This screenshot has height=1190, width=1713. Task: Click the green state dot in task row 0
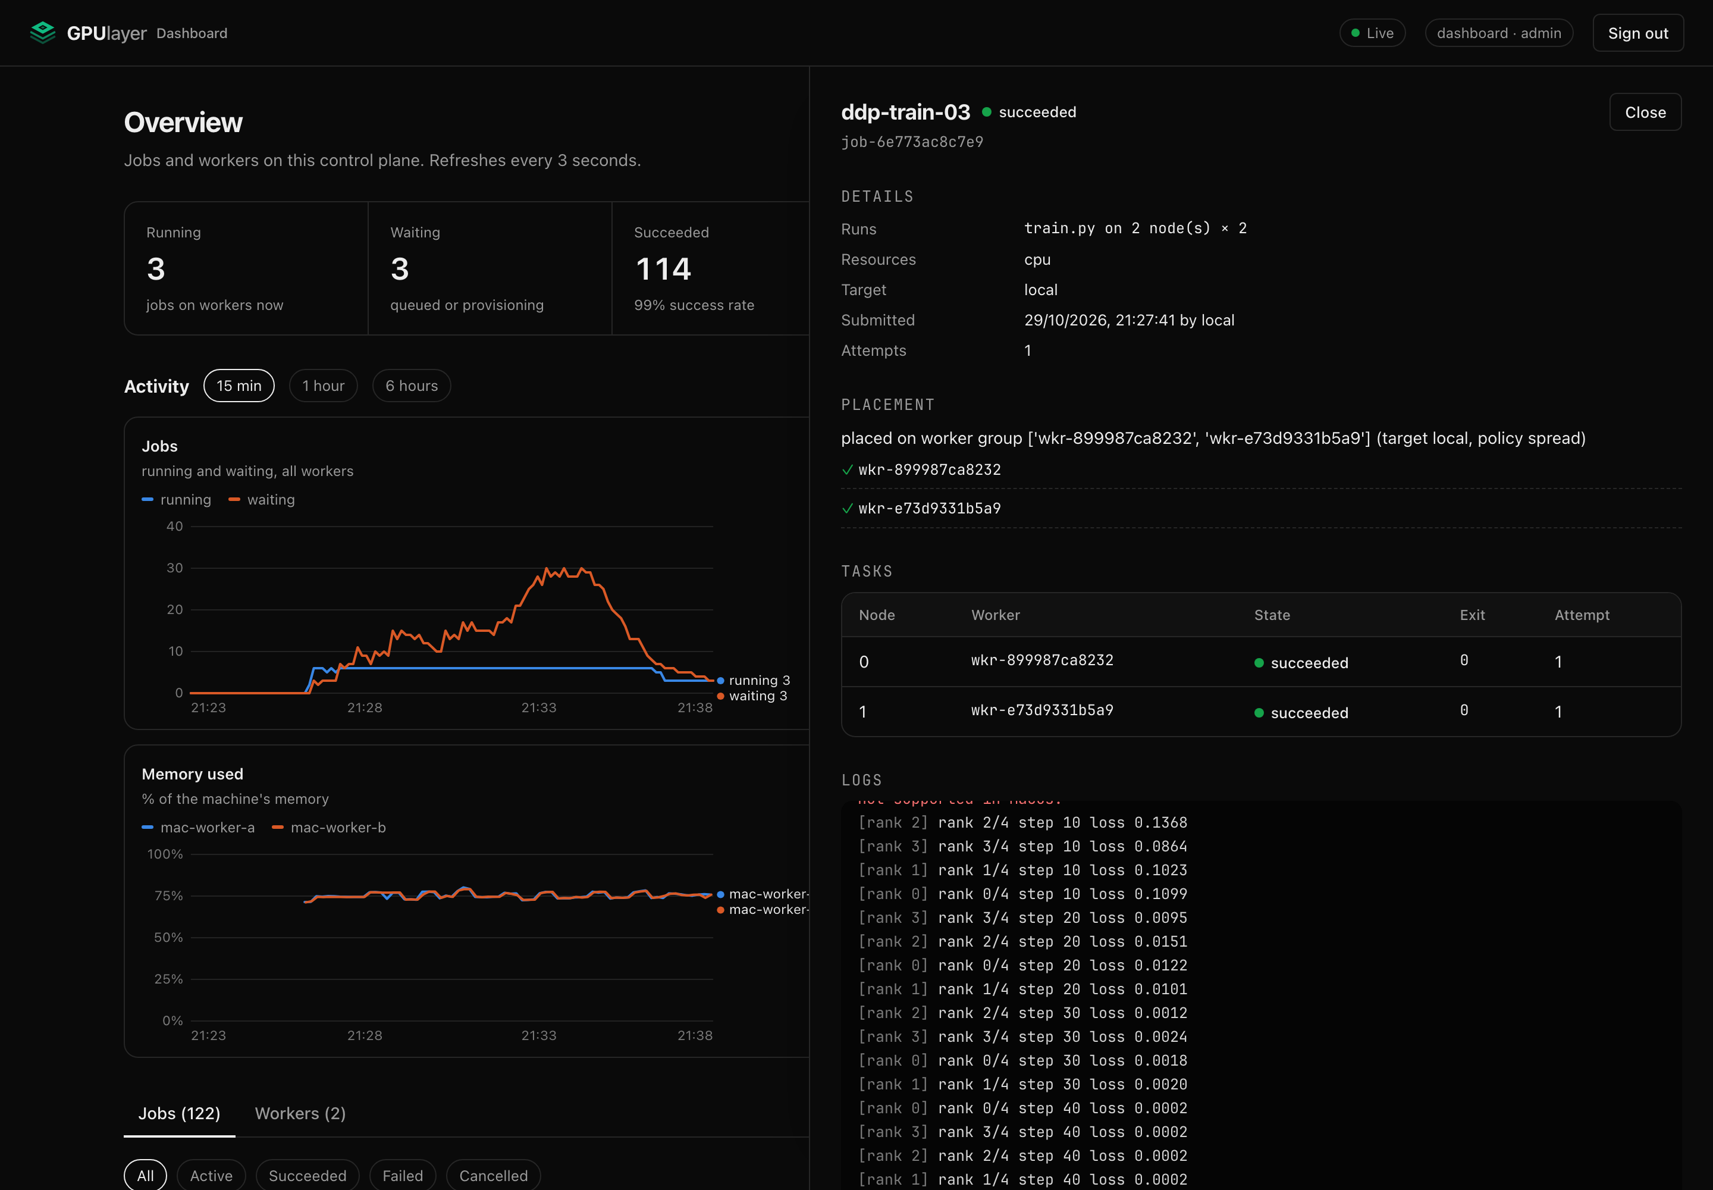point(1259,663)
